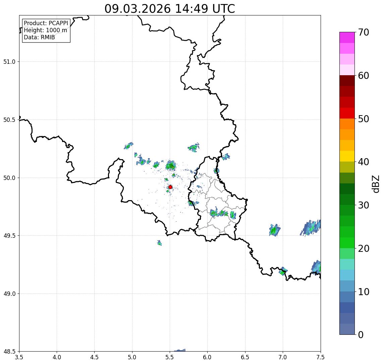Screen dimensions: 384x364
Task: Click the colorbar tick label 70
Action: click(x=364, y=32)
